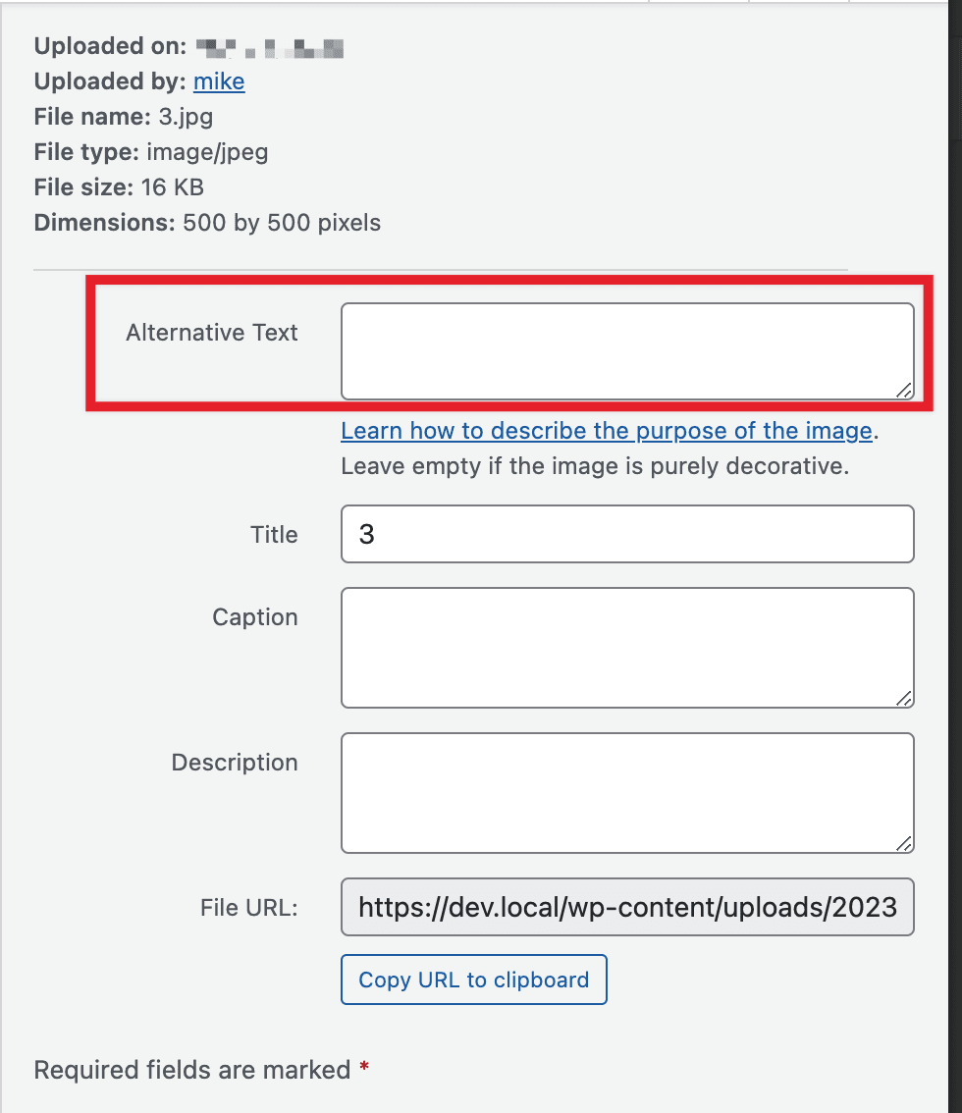Image resolution: width=962 pixels, height=1113 pixels.
Task: Open mike's profile from the Uploaded by line
Action: click(x=218, y=81)
